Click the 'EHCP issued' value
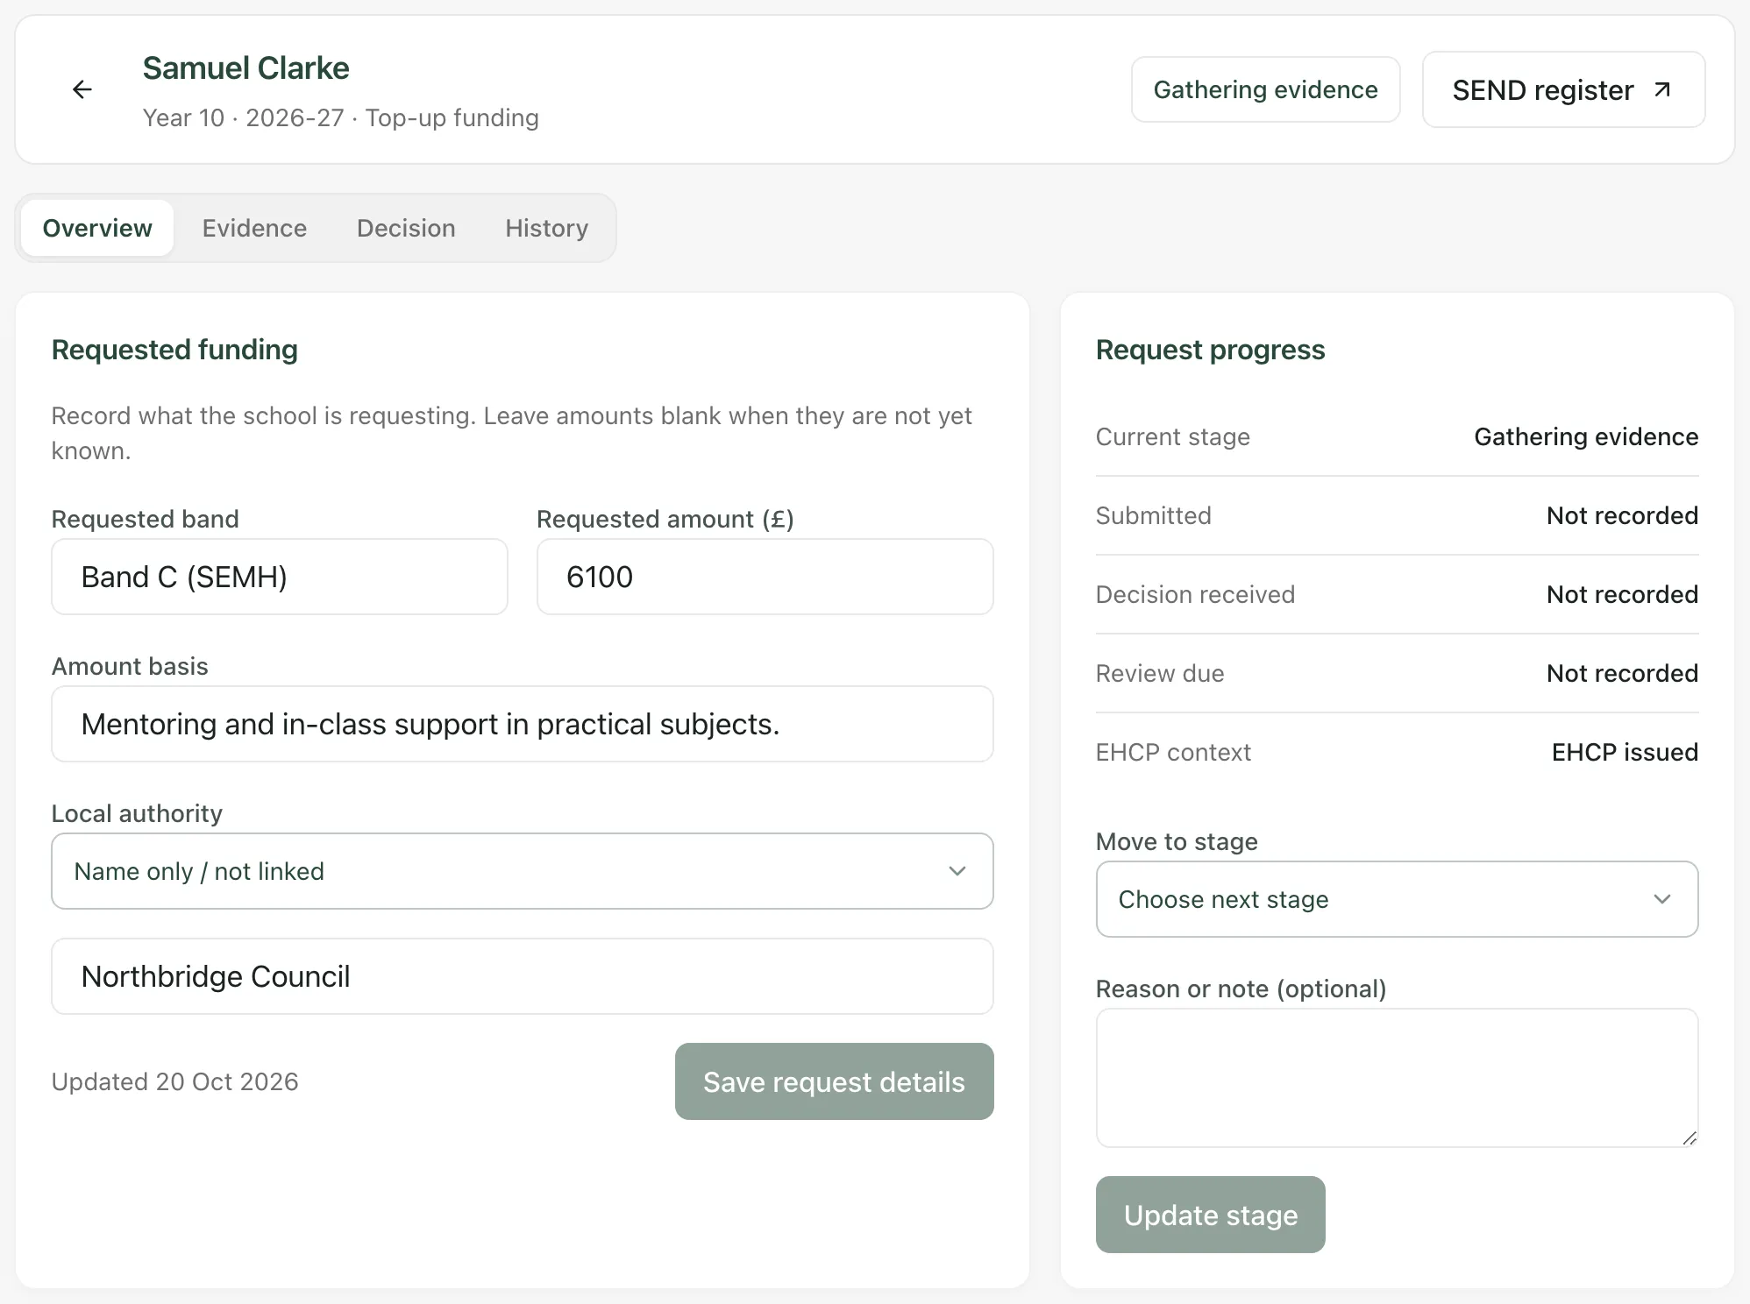Image resolution: width=1750 pixels, height=1304 pixels. click(1625, 752)
